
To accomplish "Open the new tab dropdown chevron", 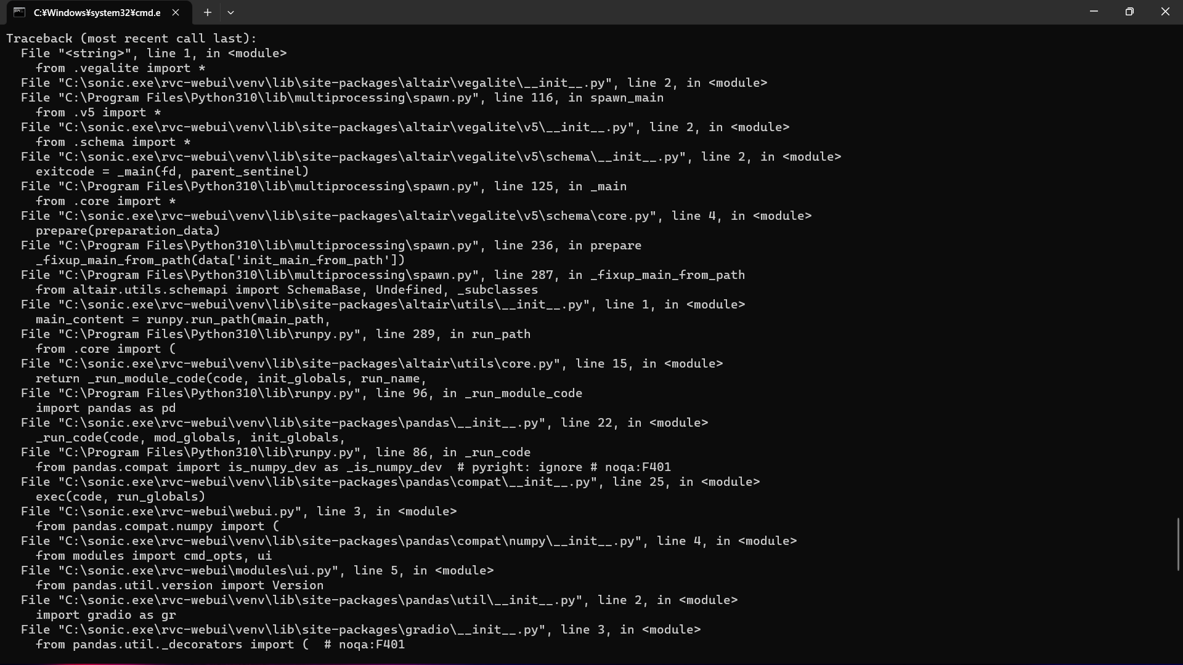I will (x=231, y=12).
